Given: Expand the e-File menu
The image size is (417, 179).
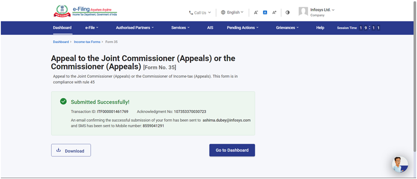Looking at the screenshot, I should (92, 28).
